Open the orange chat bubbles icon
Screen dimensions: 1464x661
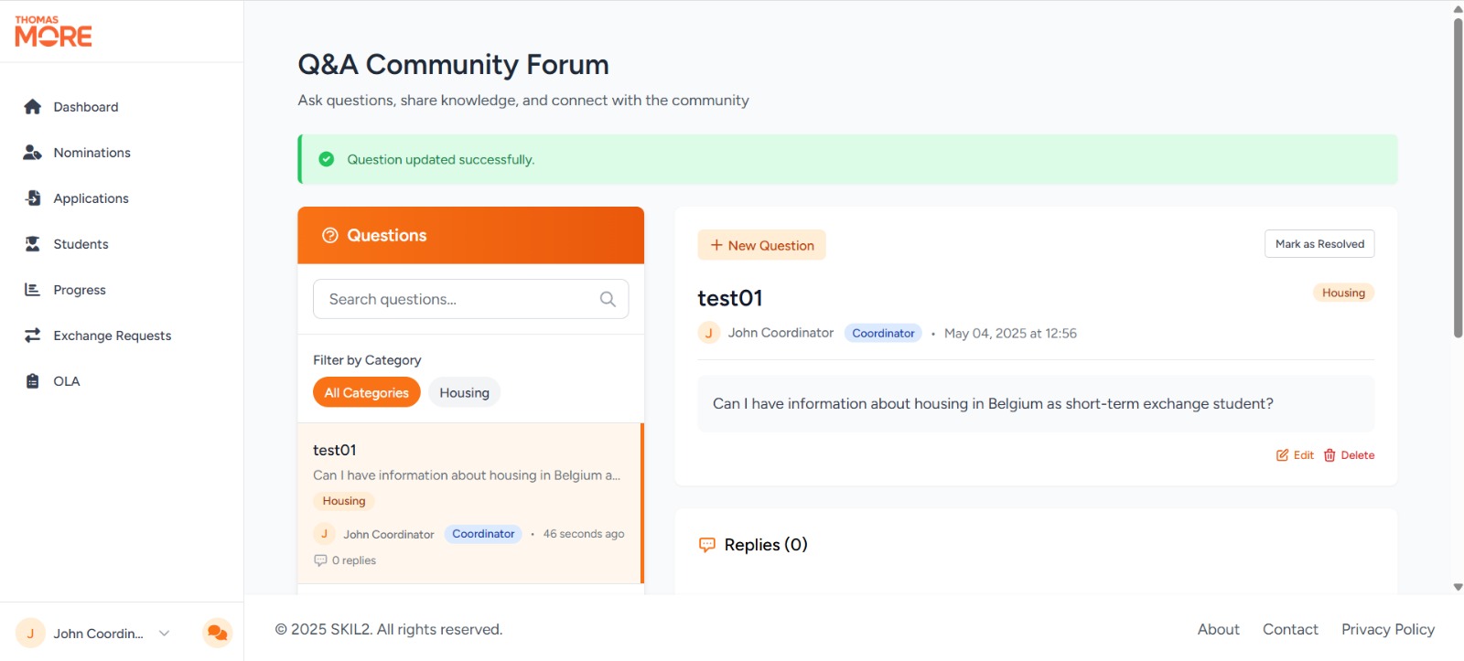point(217,633)
